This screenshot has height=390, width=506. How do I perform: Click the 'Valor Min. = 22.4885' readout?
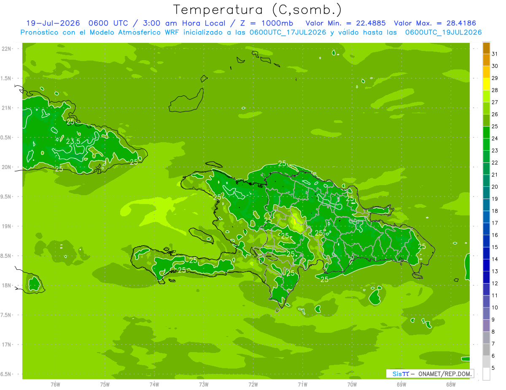(x=346, y=23)
